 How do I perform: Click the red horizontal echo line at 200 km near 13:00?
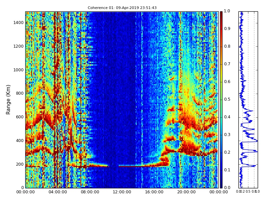click(131, 166)
